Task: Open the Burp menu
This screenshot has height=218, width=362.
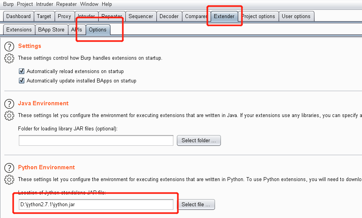Action: [x=8, y=4]
